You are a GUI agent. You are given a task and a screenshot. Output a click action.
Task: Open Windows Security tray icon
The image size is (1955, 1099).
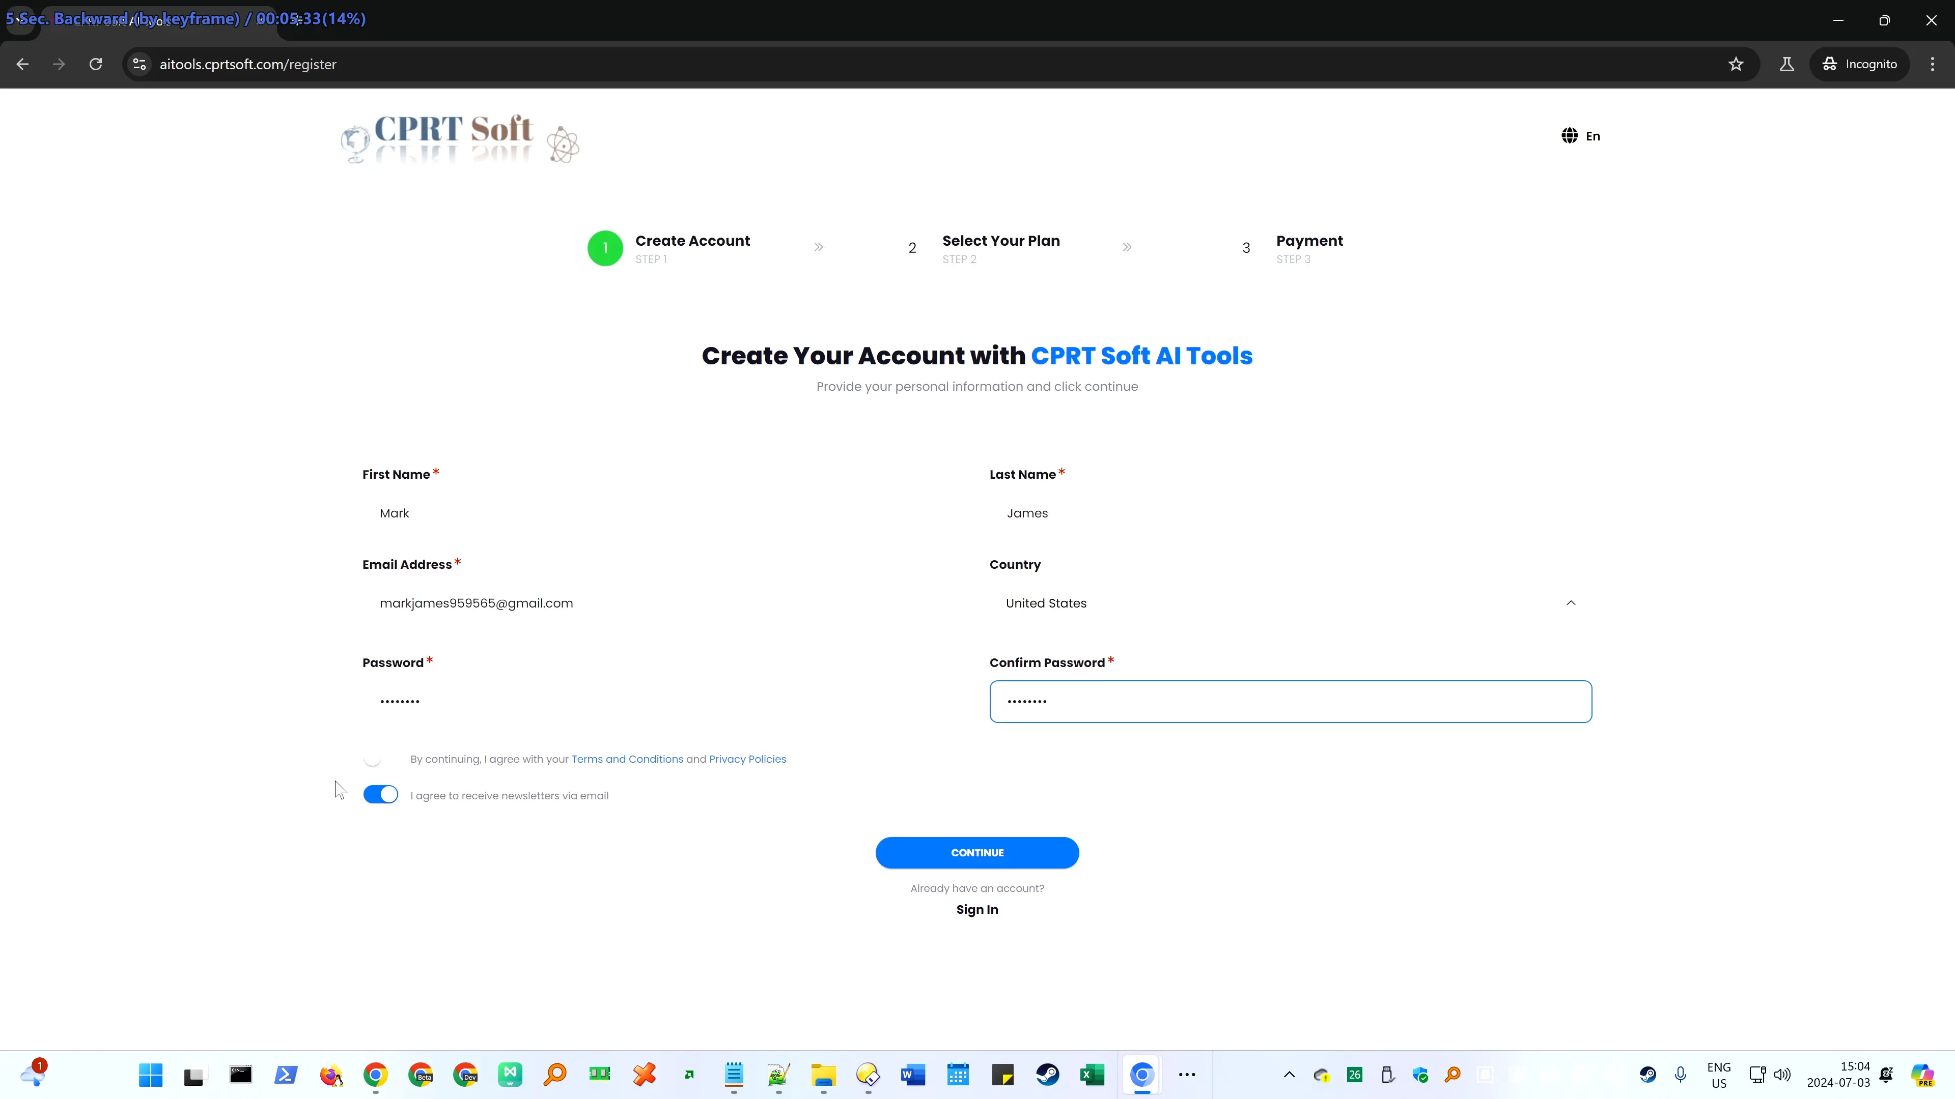[1420, 1075]
